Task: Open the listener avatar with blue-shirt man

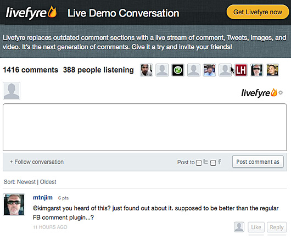Action: click(209, 70)
